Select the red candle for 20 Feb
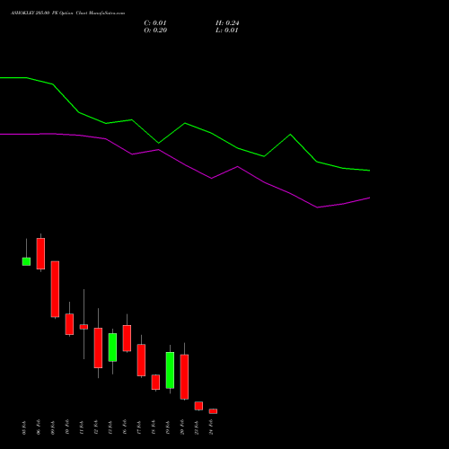449x449 pixels. point(184,377)
